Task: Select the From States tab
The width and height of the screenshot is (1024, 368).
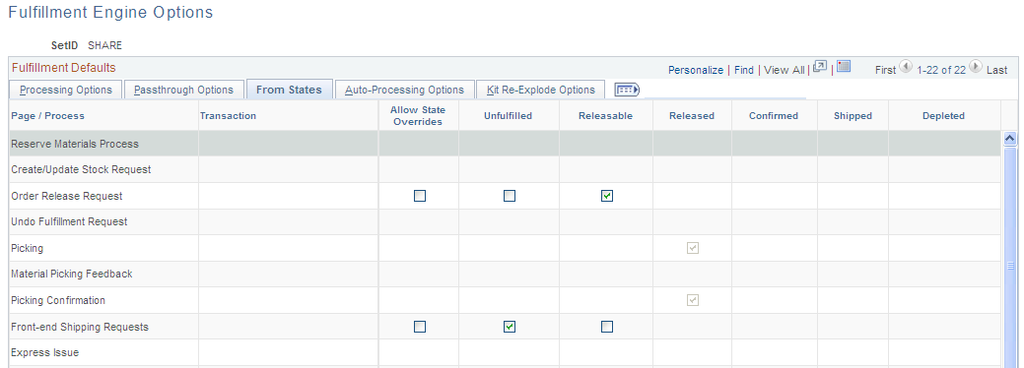Action: (x=290, y=90)
